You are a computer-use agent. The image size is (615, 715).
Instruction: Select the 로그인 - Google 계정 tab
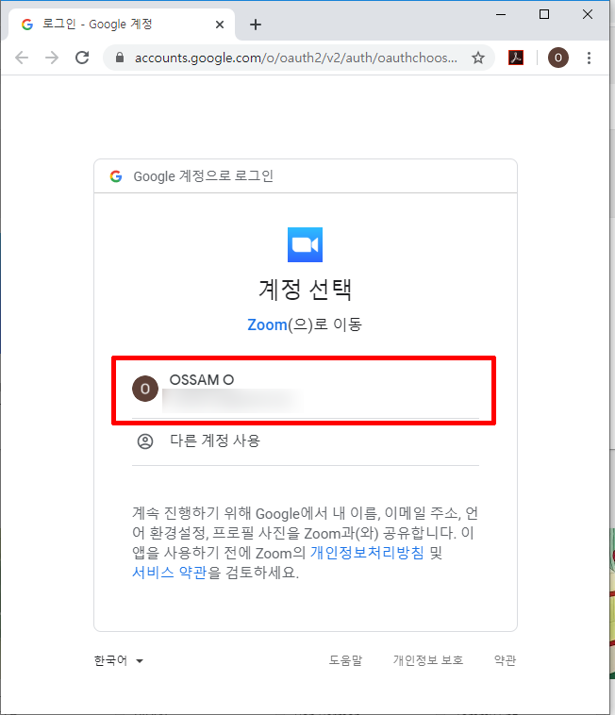click(x=121, y=25)
